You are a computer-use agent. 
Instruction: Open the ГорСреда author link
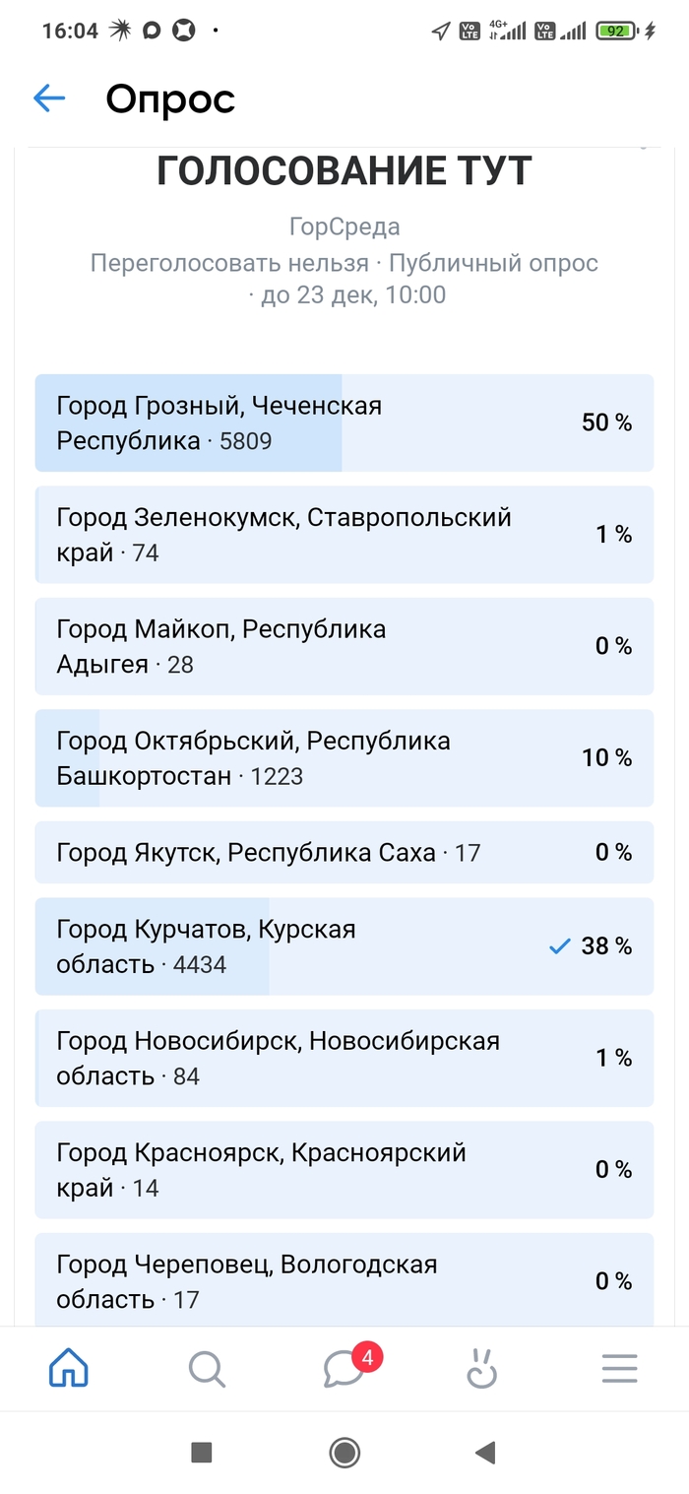[344, 227]
